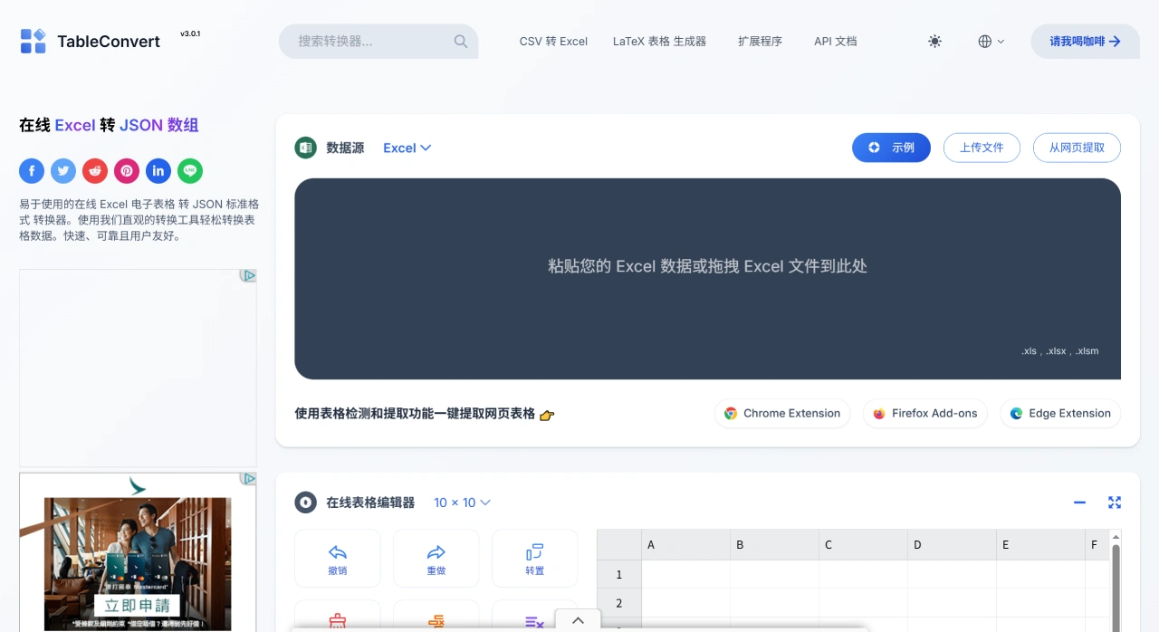Switch the 示例 example data toggle on

pyautogui.click(x=891, y=147)
